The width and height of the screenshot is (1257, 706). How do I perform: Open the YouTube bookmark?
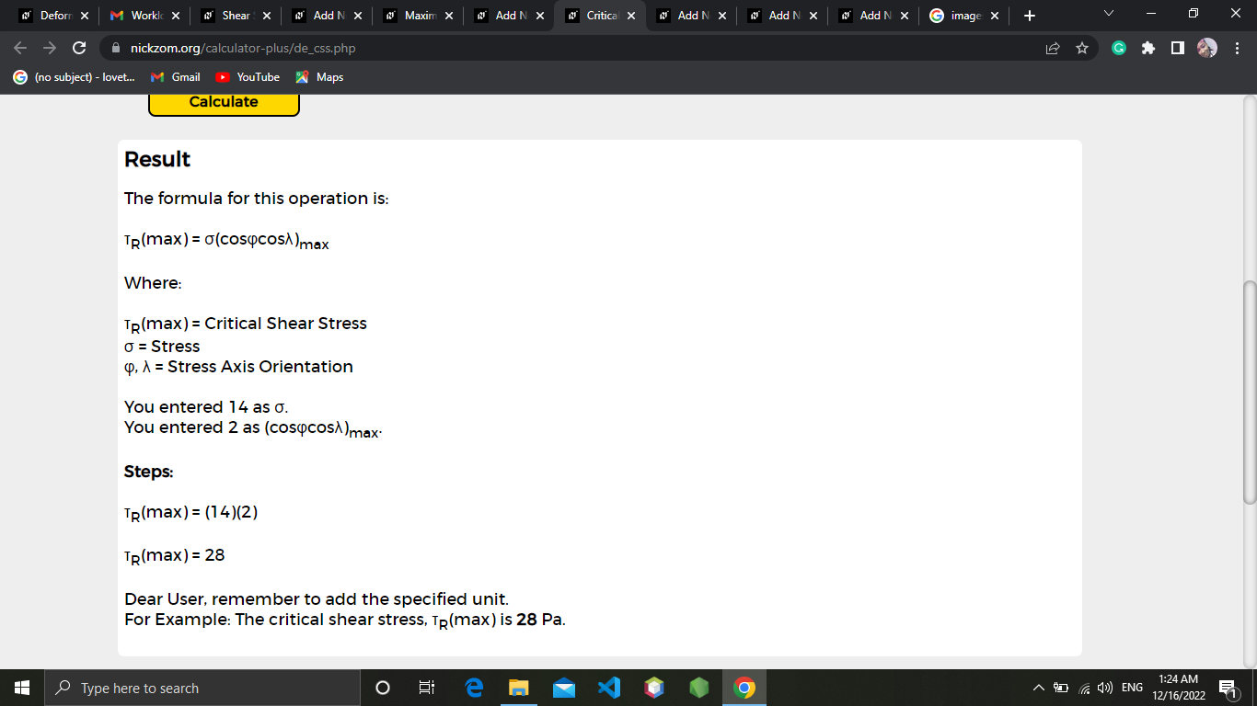[248, 77]
